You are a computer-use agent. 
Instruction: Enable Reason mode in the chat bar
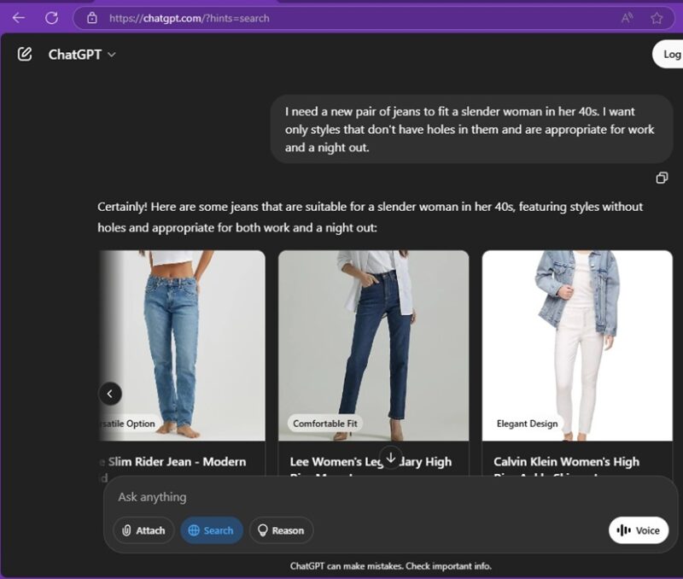(281, 530)
